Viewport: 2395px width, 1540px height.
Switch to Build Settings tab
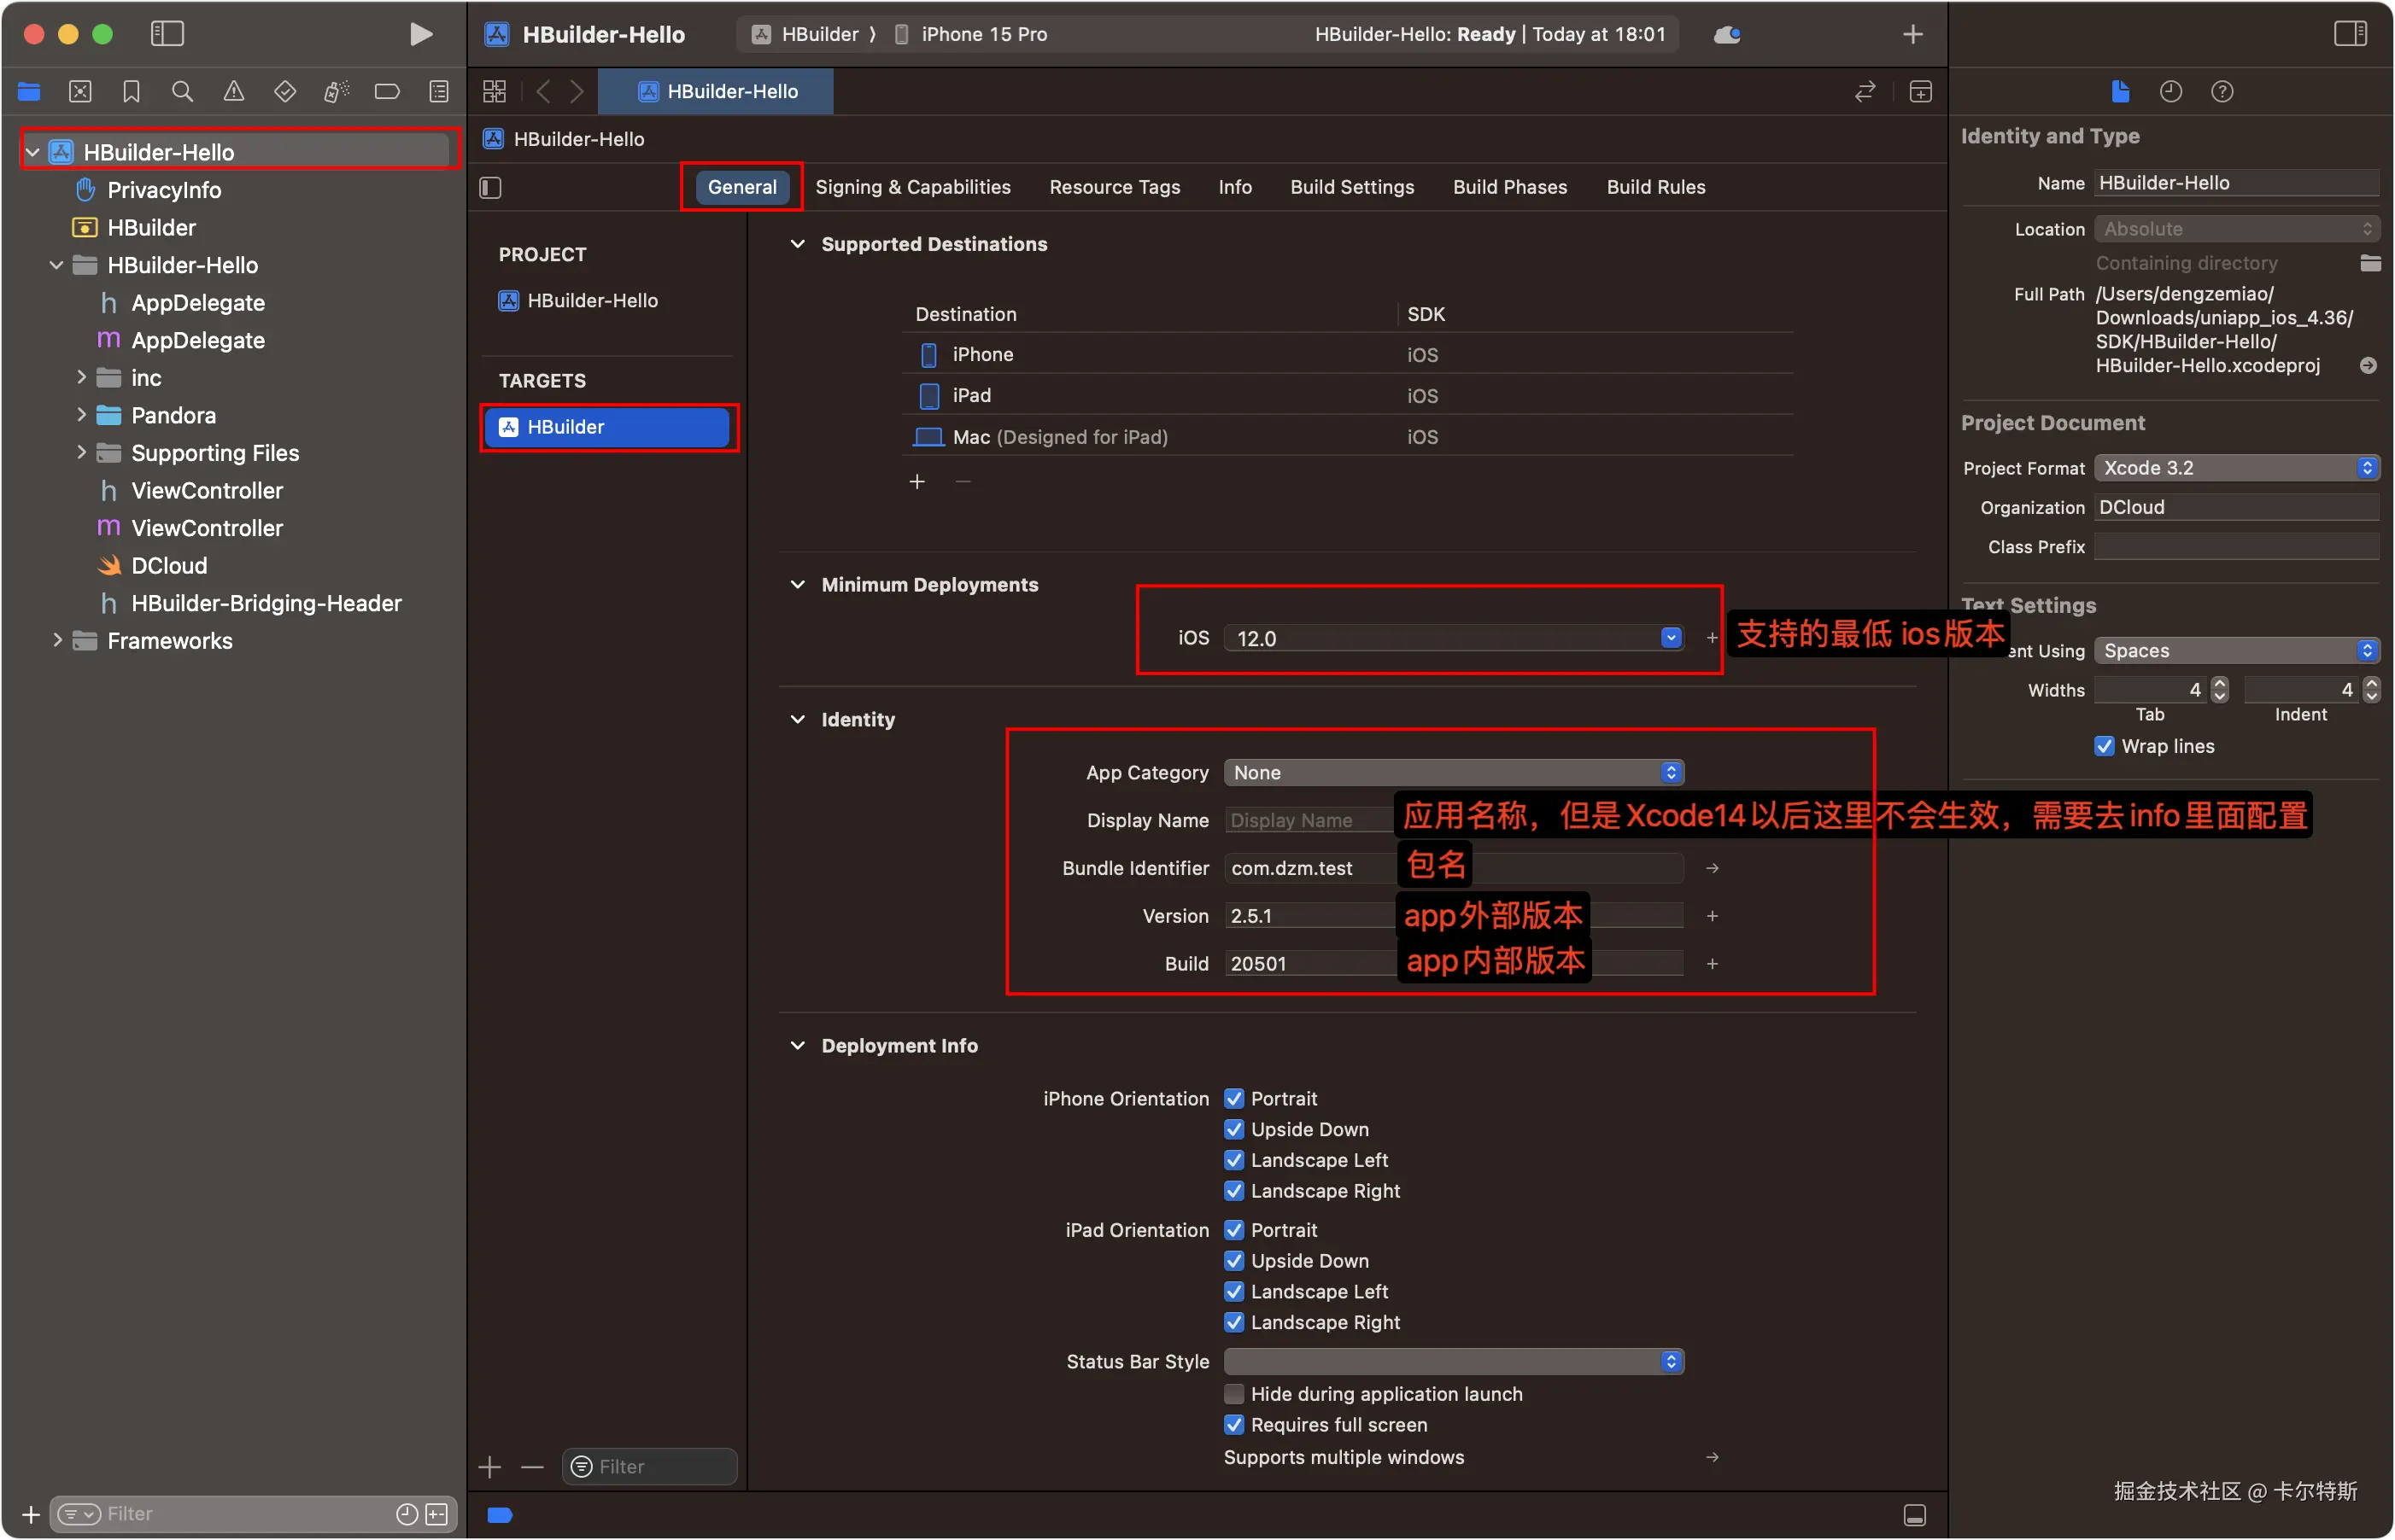[1351, 187]
